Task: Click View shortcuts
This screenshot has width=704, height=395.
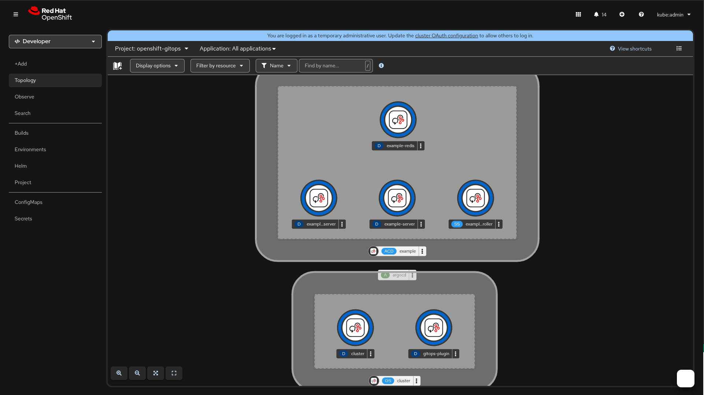Action: coord(631,49)
